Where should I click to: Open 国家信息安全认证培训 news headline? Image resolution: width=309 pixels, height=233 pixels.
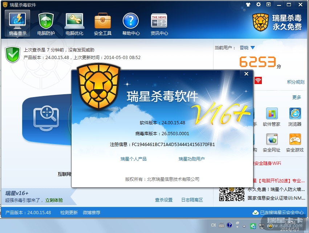[x=276, y=198]
